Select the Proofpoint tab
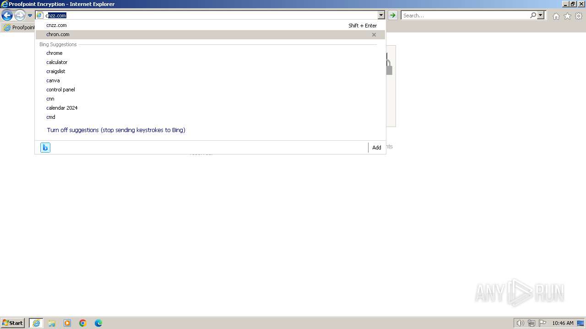 [19, 27]
